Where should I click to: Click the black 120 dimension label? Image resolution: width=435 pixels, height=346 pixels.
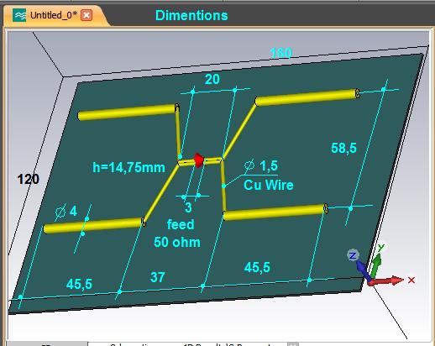pos(28,179)
